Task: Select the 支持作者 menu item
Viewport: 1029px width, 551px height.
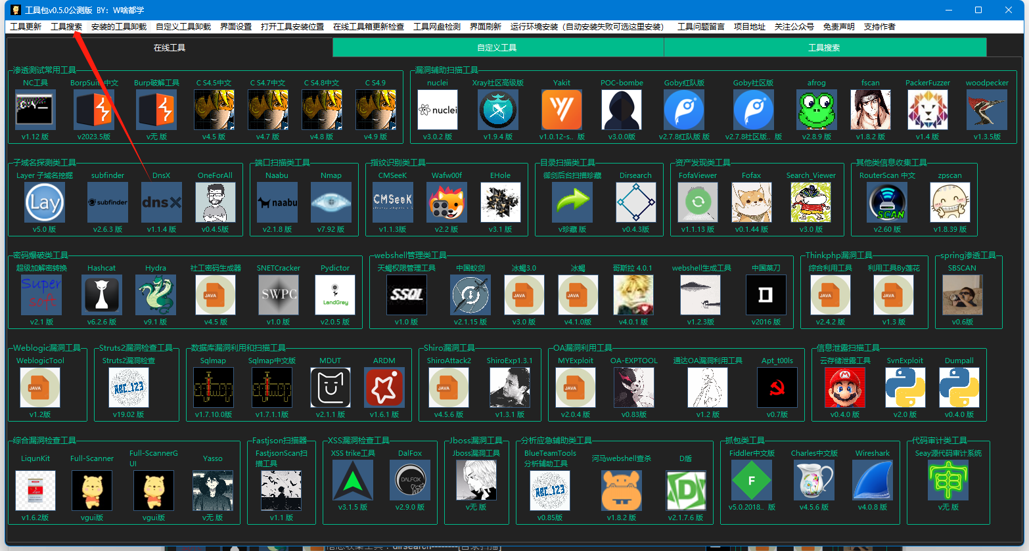Action: pos(880,27)
